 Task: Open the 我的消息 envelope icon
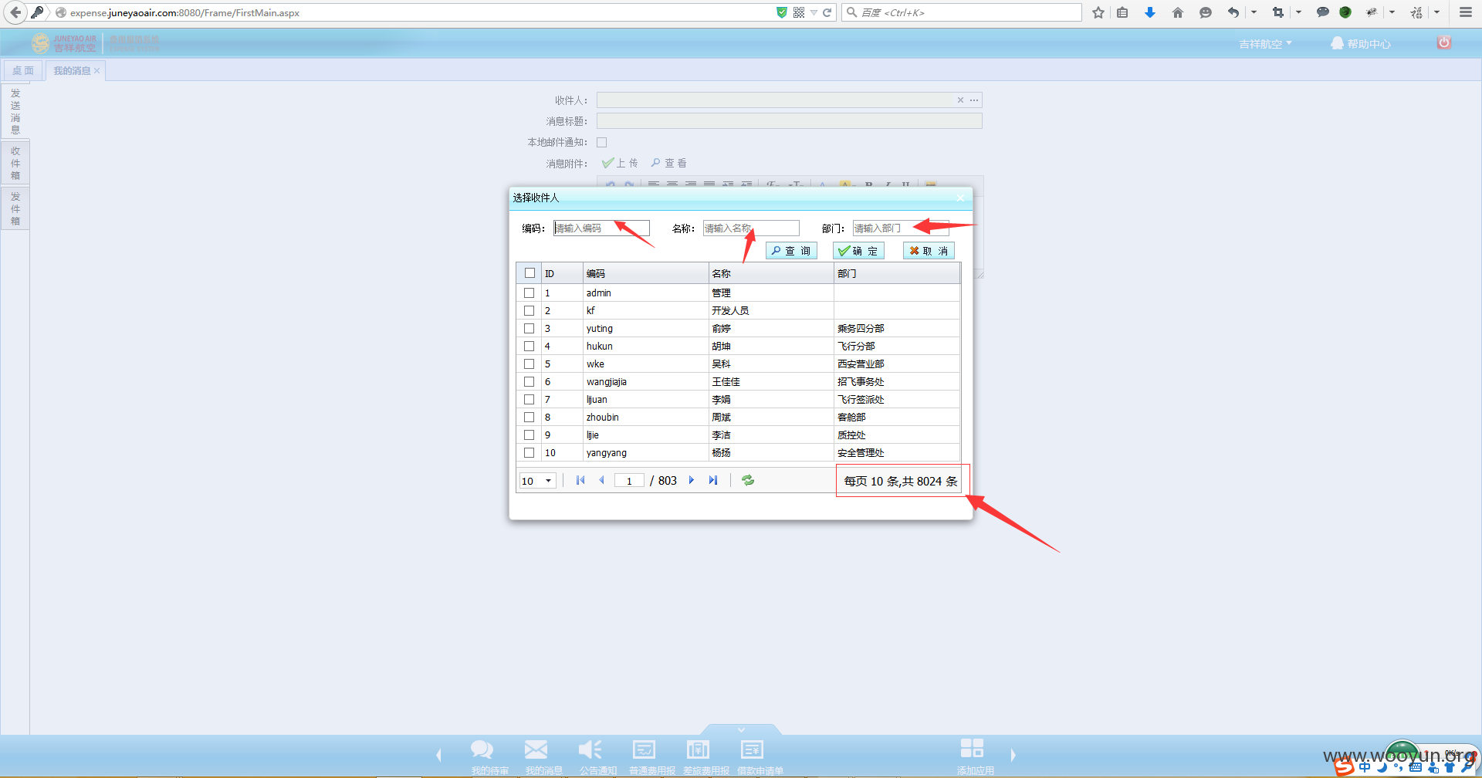(536, 749)
